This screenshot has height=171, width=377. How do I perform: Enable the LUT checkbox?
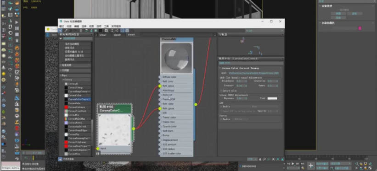tap(221, 107)
